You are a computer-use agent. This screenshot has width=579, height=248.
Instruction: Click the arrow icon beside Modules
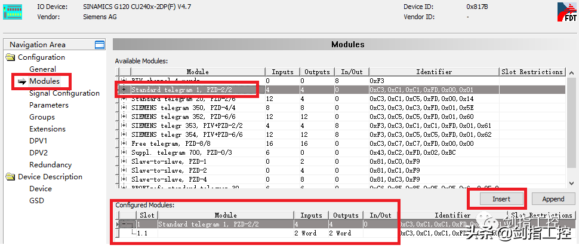pos(22,81)
